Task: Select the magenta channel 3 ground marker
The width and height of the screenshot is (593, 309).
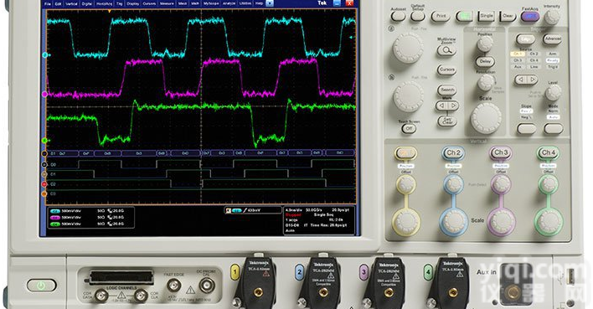Action: click(x=44, y=94)
